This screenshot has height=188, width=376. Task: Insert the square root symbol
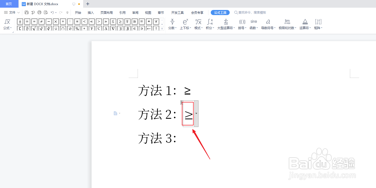pyautogui.click(x=34, y=28)
